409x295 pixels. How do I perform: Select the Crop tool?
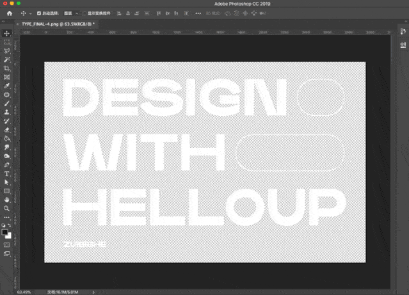click(7, 68)
